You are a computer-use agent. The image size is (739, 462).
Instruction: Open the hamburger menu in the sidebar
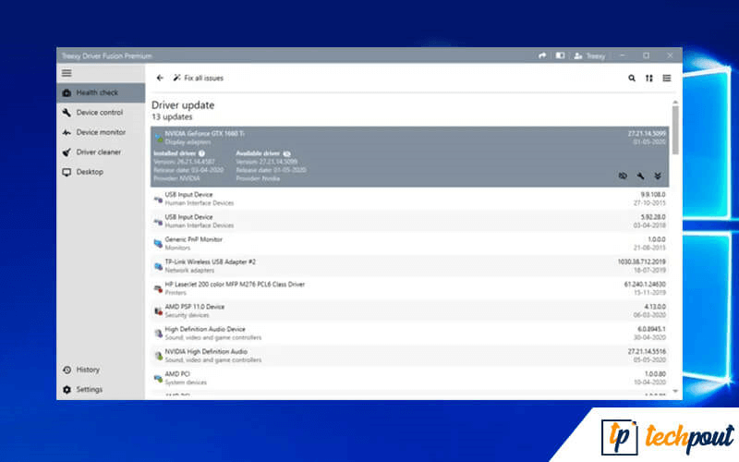(67, 73)
